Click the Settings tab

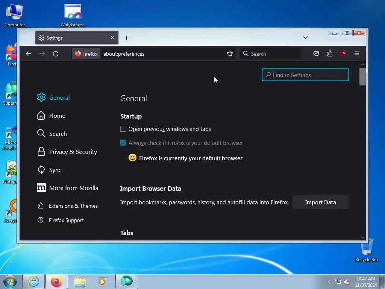tap(77, 38)
